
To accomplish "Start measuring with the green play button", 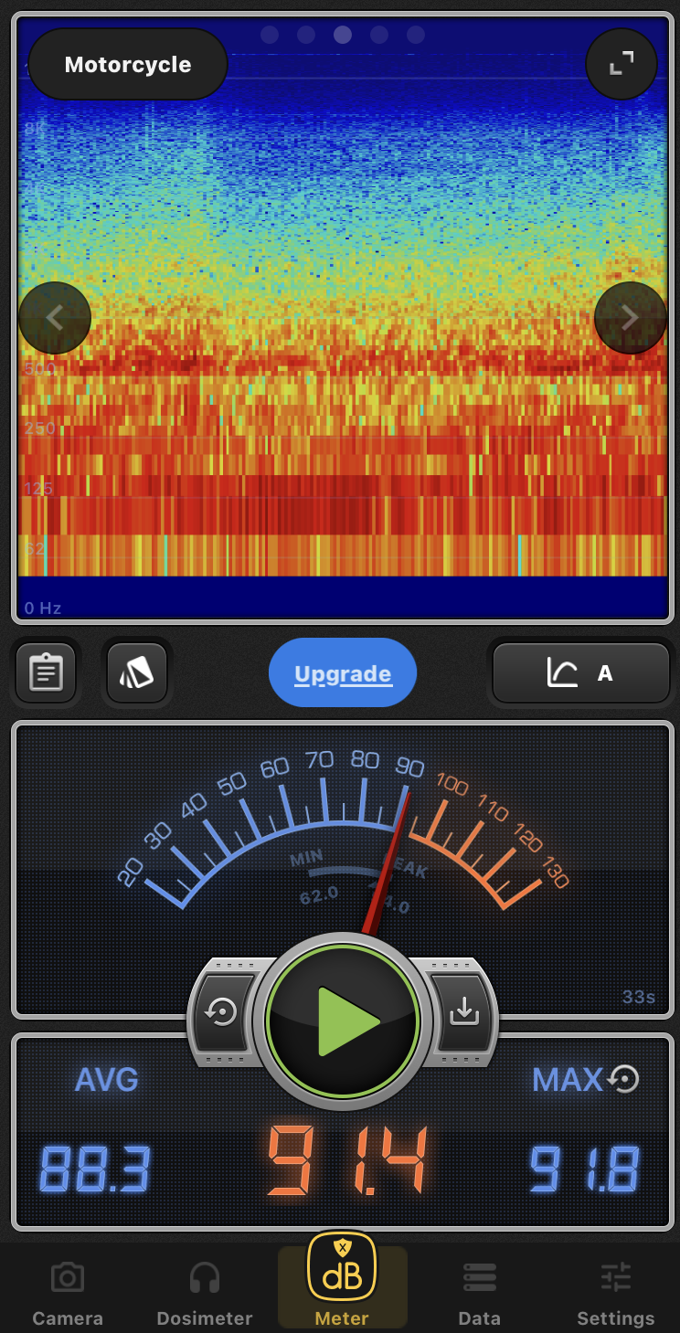I will [x=343, y=1021].
